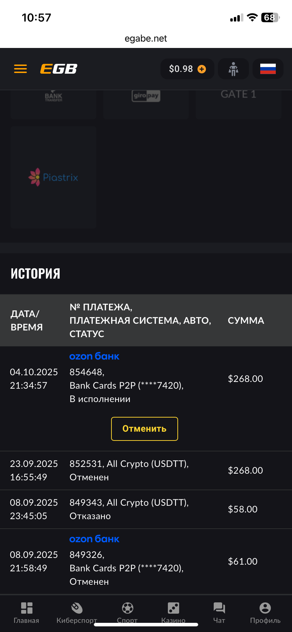This screenshot has width=292, height=632.
Task: Tap the first ozon банк logo
Action: pyautogui.click(x=94, y=357)
